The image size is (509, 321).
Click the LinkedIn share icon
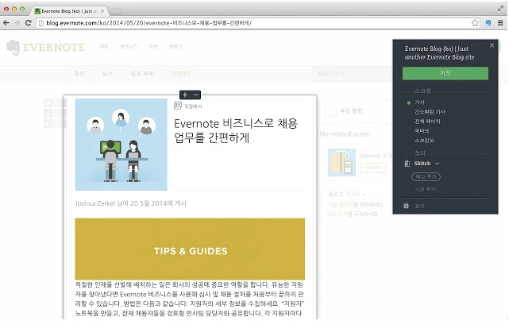click(x=48, y=124)
